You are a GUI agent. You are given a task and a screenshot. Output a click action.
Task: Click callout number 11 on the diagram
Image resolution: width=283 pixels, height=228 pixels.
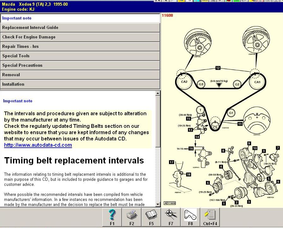[240, 124]
